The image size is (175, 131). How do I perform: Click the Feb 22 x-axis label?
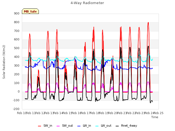131,113
